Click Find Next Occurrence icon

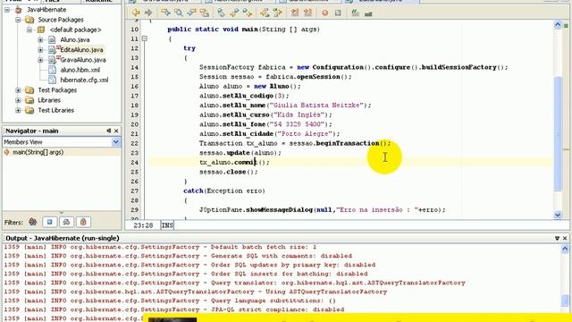[x=191, y=13]
